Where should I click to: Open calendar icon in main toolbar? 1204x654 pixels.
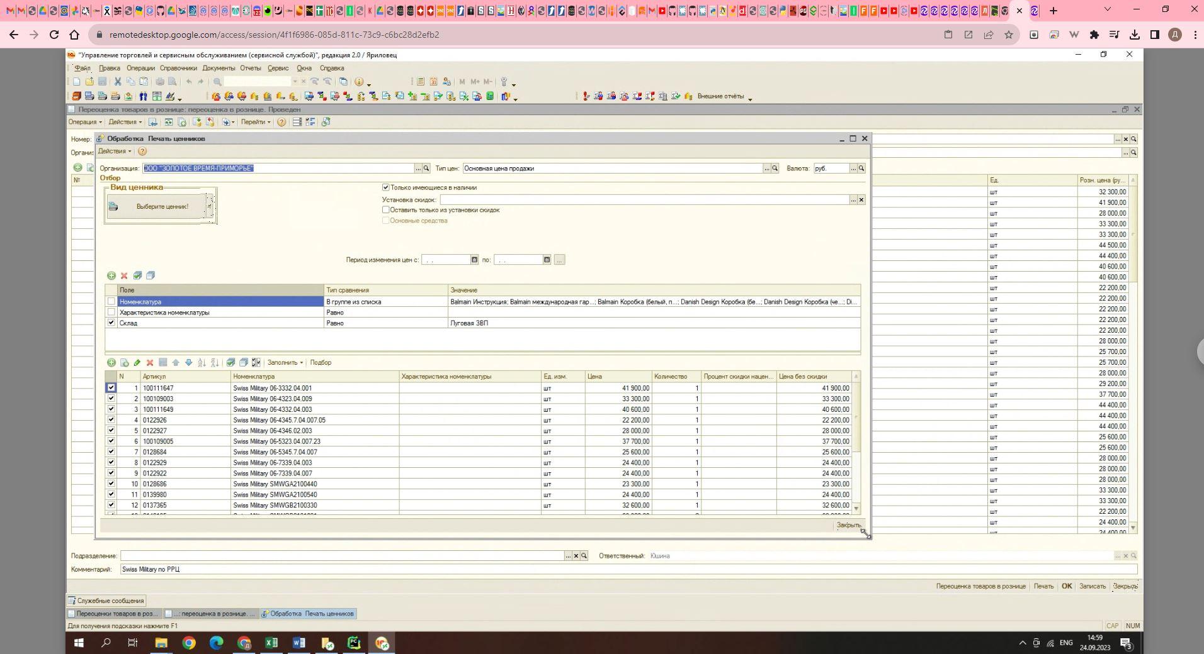(x=433, y=82)
